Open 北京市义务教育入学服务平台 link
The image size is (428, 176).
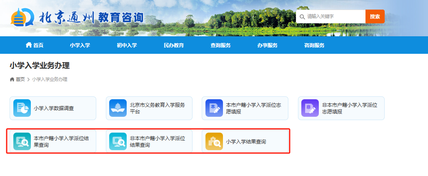pyautogui.click(x=149, y=108)
